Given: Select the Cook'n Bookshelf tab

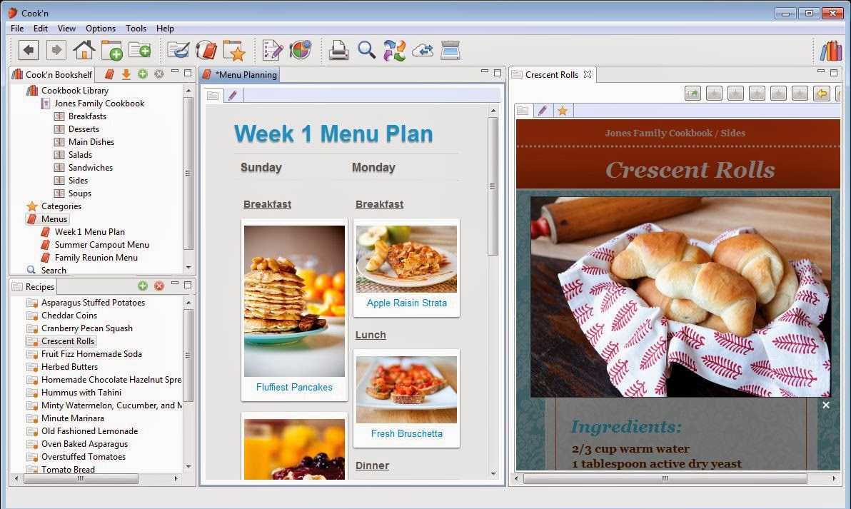Looking at the screenshot, I should pos(53,74).
